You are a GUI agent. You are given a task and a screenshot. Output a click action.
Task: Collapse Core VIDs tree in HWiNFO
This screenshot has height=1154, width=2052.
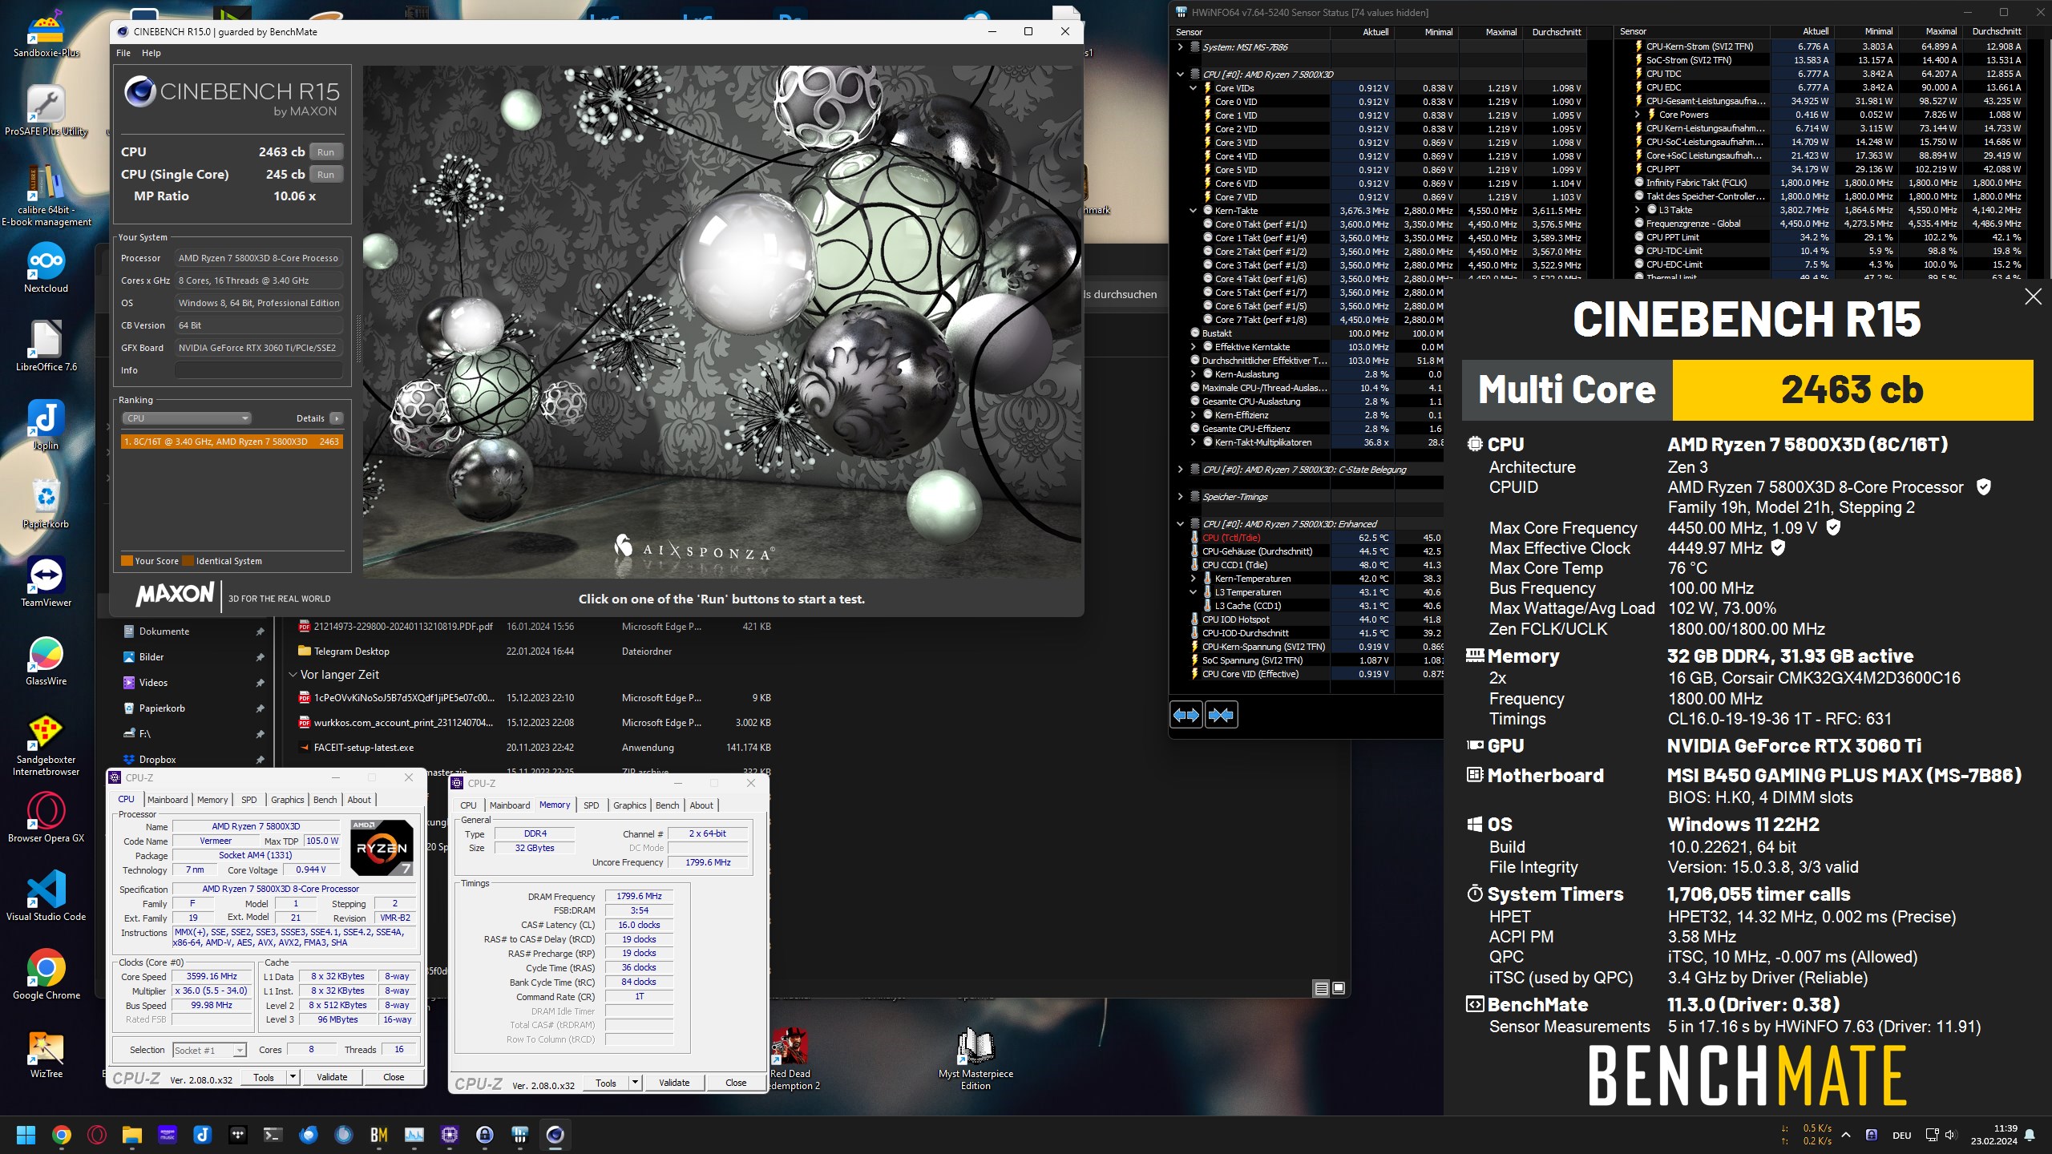[1194, 88]
